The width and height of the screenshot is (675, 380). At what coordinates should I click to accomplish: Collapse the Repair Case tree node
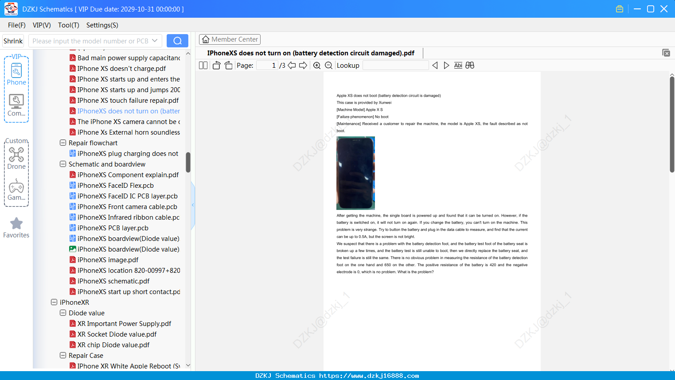point(63,356)
